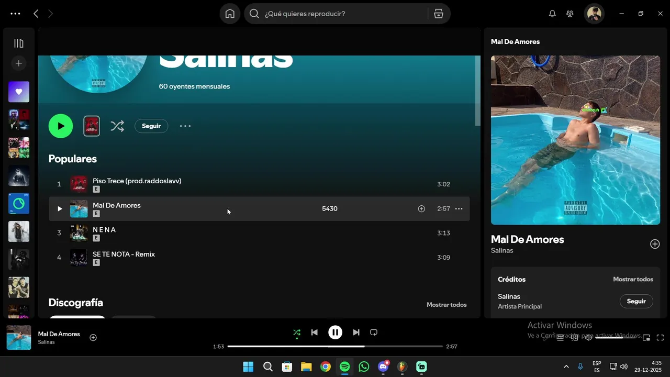Open Google Chrome from the taskbar
This screenshot has width=670, height=377.
point(326,367)
